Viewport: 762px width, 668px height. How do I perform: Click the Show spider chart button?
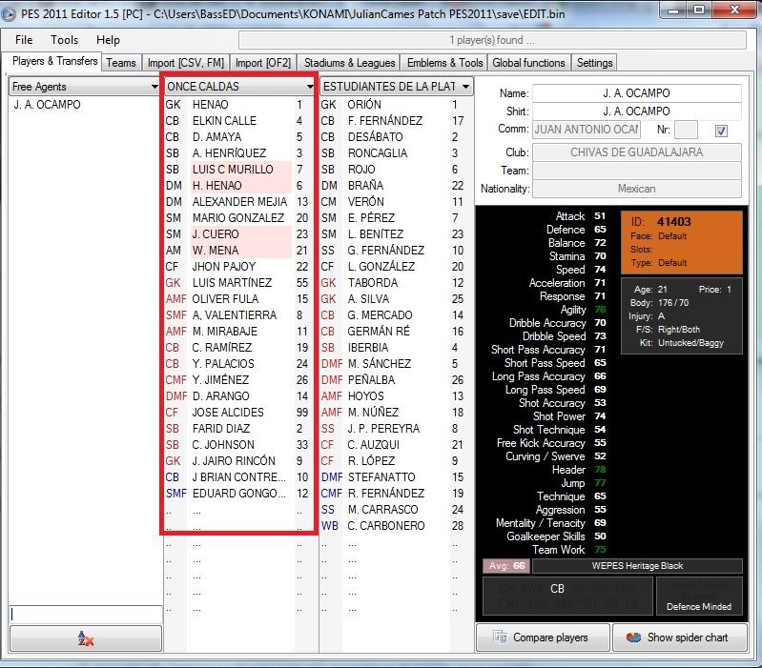click(x=679, y=638)
